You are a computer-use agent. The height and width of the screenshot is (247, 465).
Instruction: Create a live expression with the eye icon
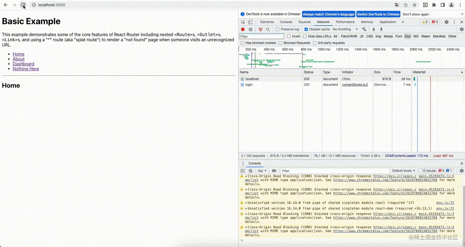coord(274,171)
